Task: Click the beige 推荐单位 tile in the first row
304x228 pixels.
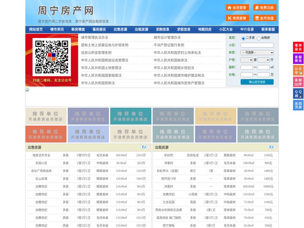Action: tap(46, 116)
